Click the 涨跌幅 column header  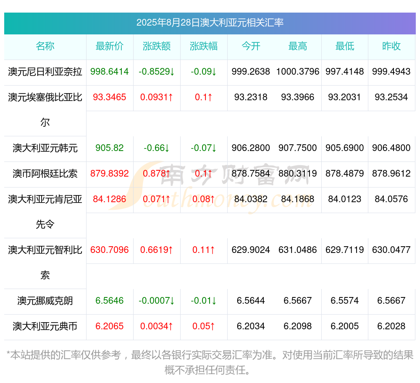(204, 46)
